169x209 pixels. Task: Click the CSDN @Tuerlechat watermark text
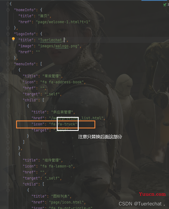140,204
